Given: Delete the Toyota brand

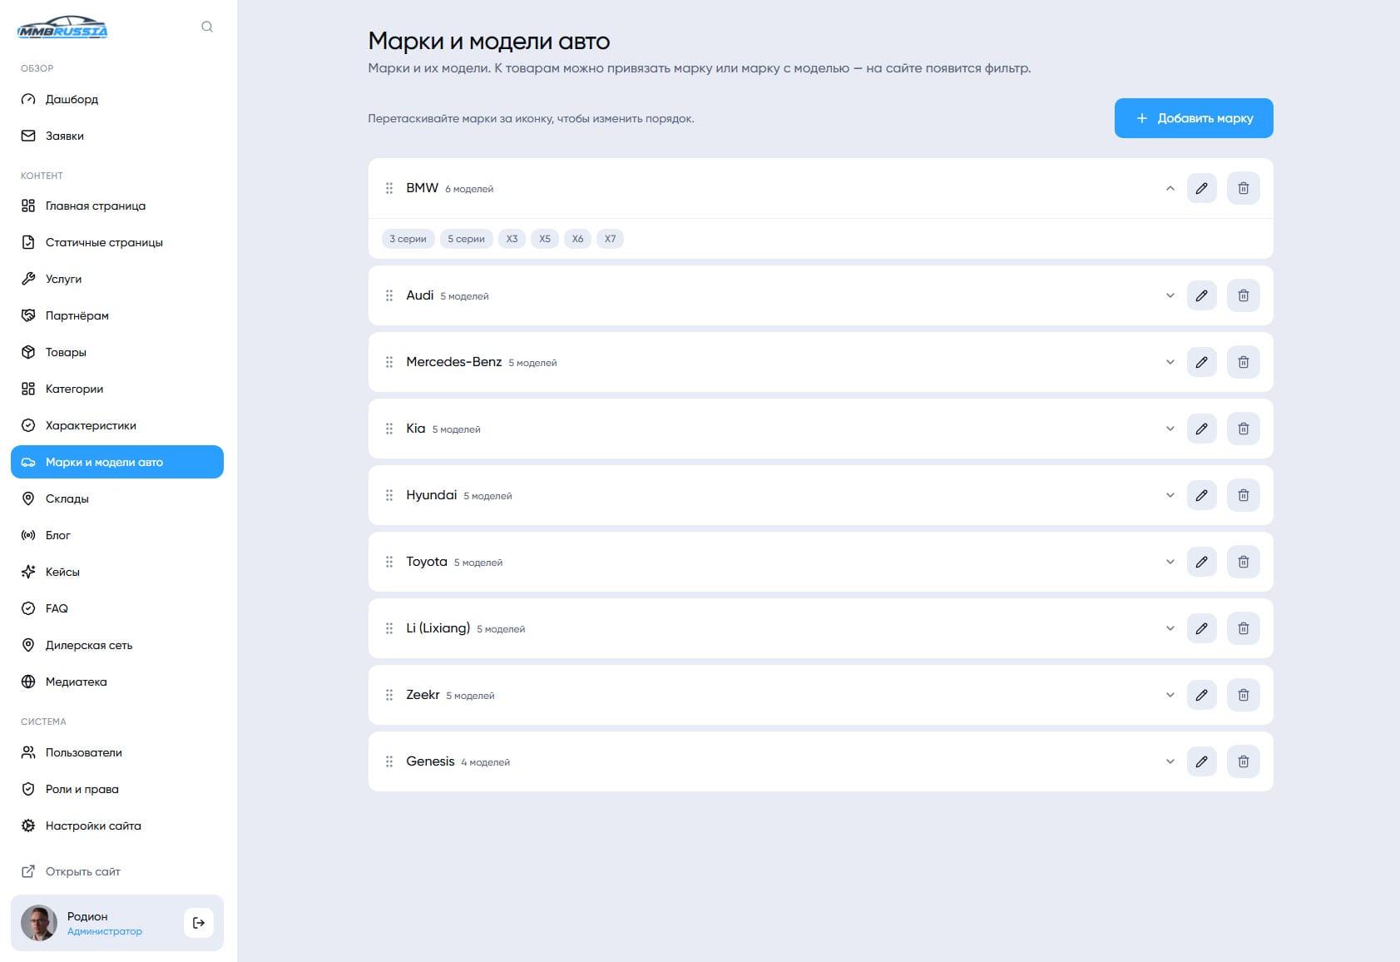Looking at the screenshot, I should 1244,562.
